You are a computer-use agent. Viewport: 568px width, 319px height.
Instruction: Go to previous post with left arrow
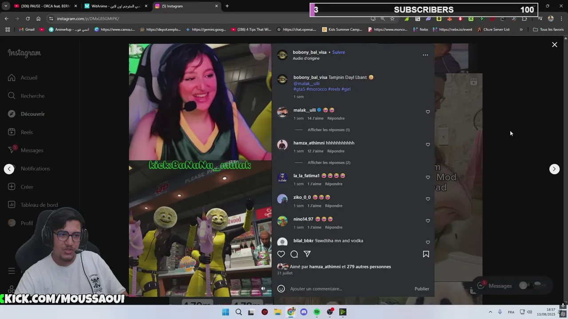(9, 169)
